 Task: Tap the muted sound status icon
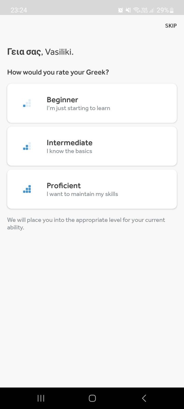[x=128, y=10]
